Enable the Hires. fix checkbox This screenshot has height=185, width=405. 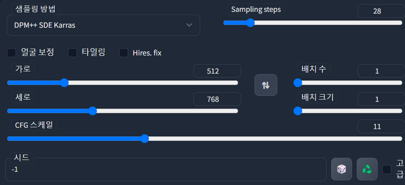point(124,53)
